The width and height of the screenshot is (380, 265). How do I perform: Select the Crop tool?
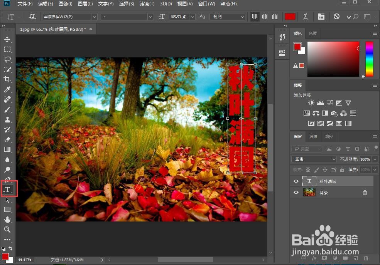(7, 79)
